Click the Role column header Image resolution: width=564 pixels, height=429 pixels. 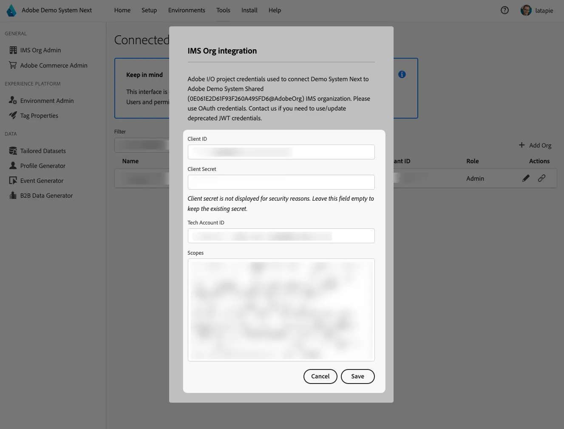tap(472, 161)
